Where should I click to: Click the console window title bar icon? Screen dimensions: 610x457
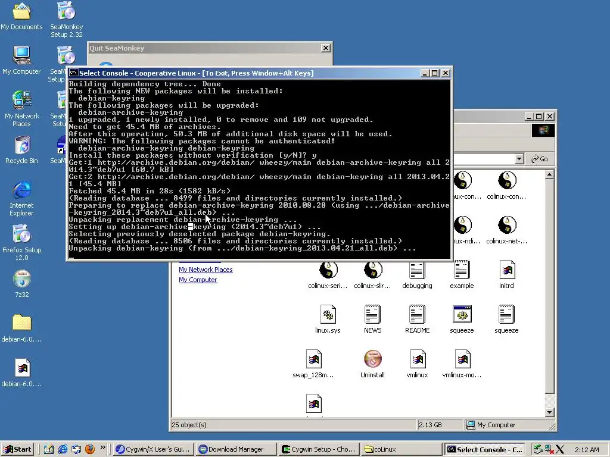pyautogui.click(x=73, y=73)
